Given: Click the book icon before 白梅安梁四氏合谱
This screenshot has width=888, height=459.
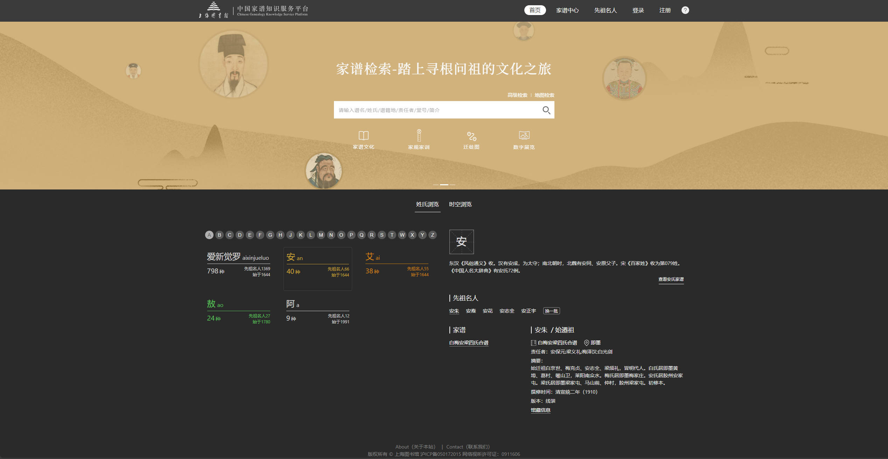Looking at the screenshot, I should (x=533, y=343).
